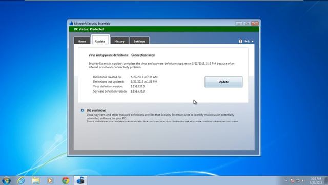This screenshot has height=185, width=328.
Task: Click the Show desktop strip
Action: pos(326,180)
